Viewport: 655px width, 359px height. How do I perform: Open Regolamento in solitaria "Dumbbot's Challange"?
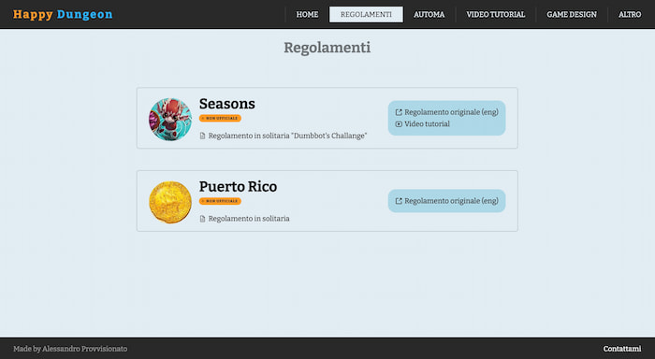[287, 136]
